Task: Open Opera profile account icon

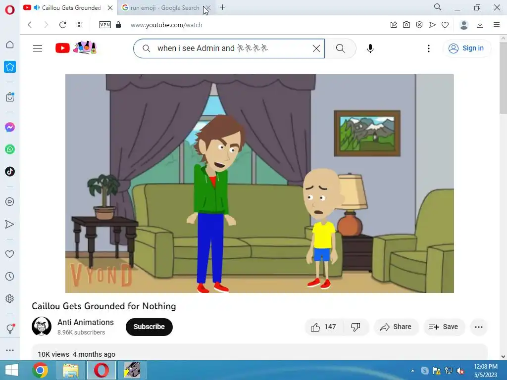Action: click(x=464, y=25)
